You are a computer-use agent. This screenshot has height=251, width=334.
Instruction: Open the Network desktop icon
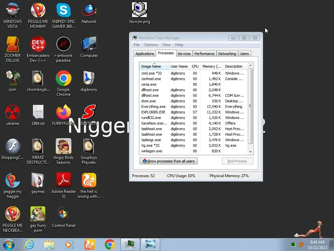pyautogui.click(x=89, y=13)
